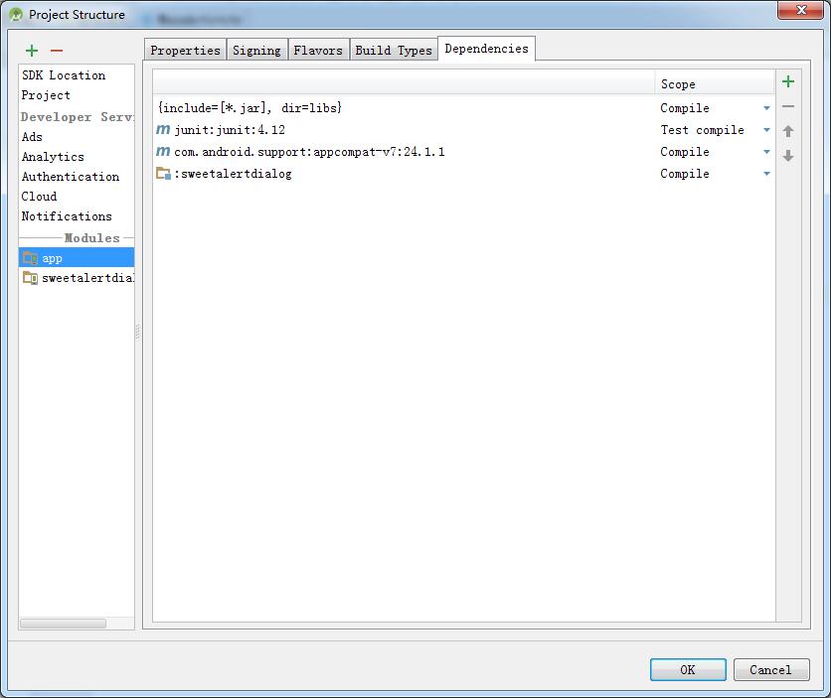The height and width of the screenshot is (698, 831).
Task: Click the maven icon beside appcompat-v7
Action: (x=163, y=152)
